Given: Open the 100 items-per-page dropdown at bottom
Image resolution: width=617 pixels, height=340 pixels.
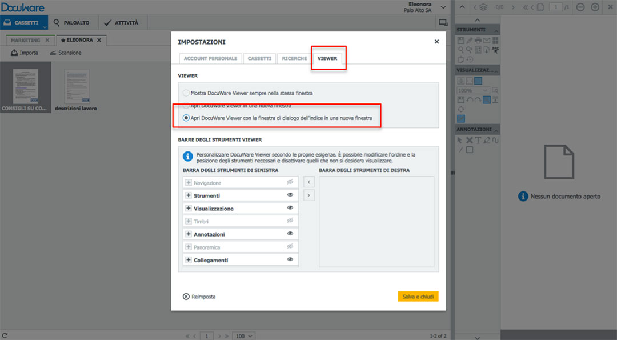Looking at the screenshot, I should click(x=243, y=336).
